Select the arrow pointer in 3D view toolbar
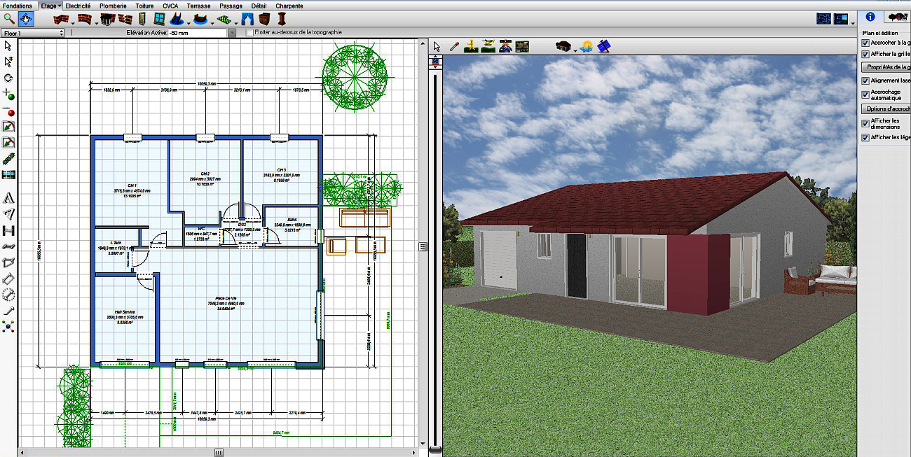The height and width of the screenshot is (457, 911). [x=437, y=46]
